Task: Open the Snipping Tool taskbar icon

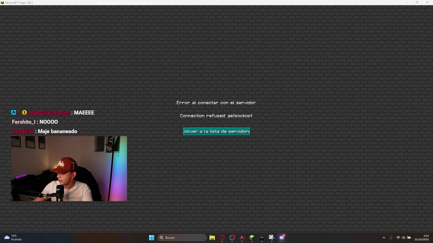Action: click(x=271, y=238)
